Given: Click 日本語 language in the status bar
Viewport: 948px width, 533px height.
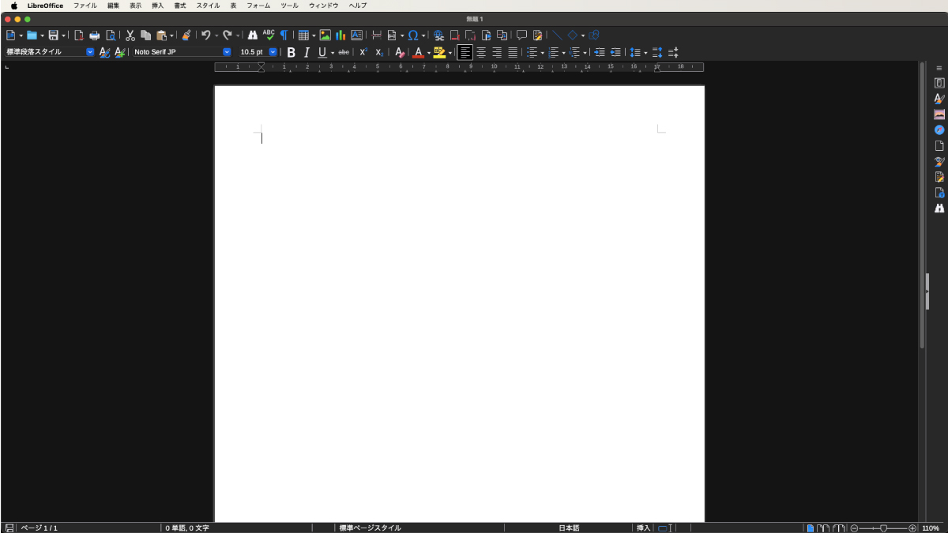Looking at the screenshot, I should (x=569, y=527).
